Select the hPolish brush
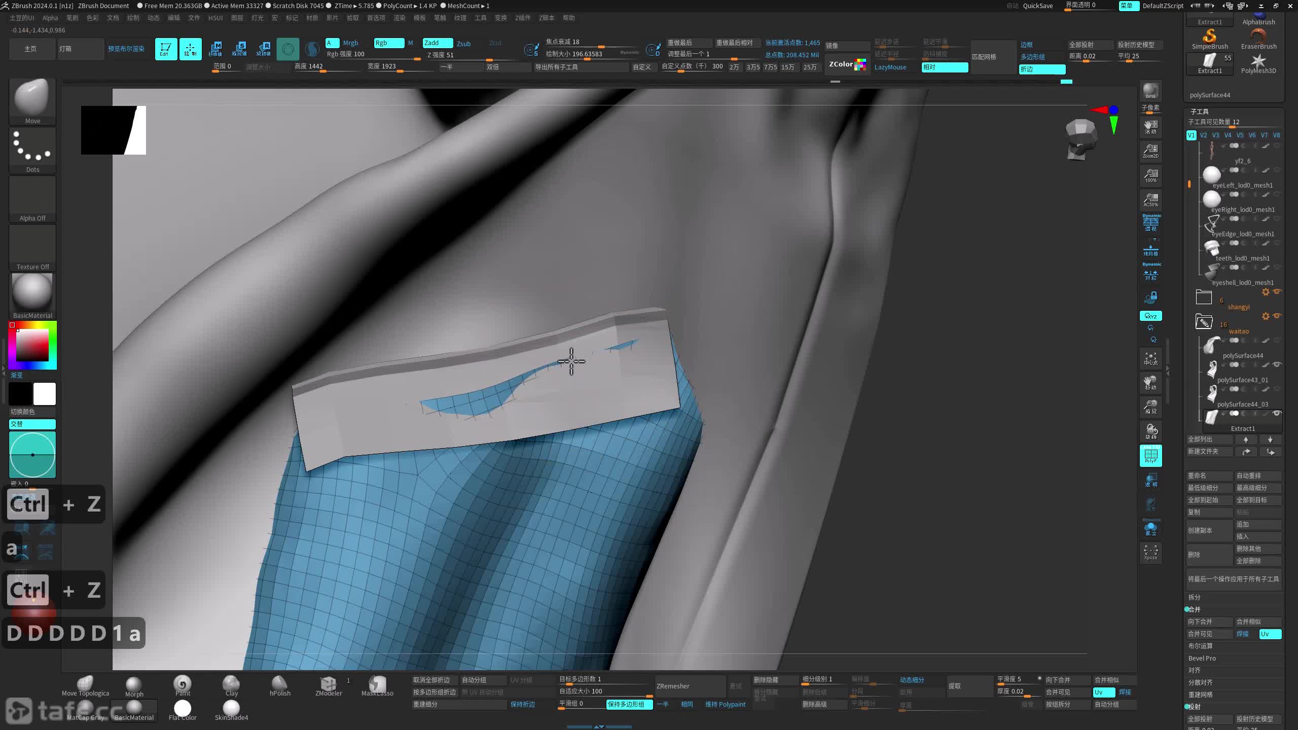This screenshot has height=730, width=1298. [x=280, y=686]
